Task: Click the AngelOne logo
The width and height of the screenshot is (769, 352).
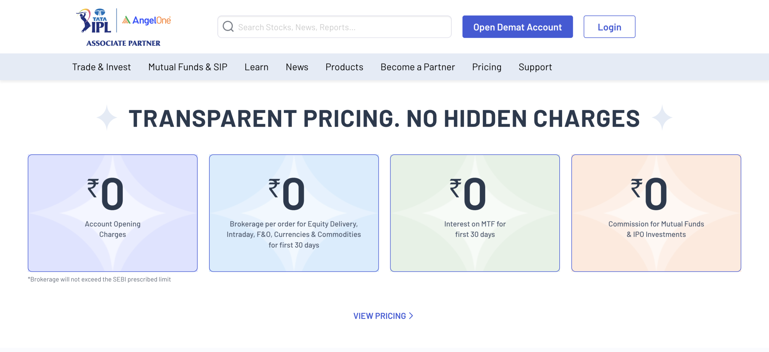Action: pos(147,20)
